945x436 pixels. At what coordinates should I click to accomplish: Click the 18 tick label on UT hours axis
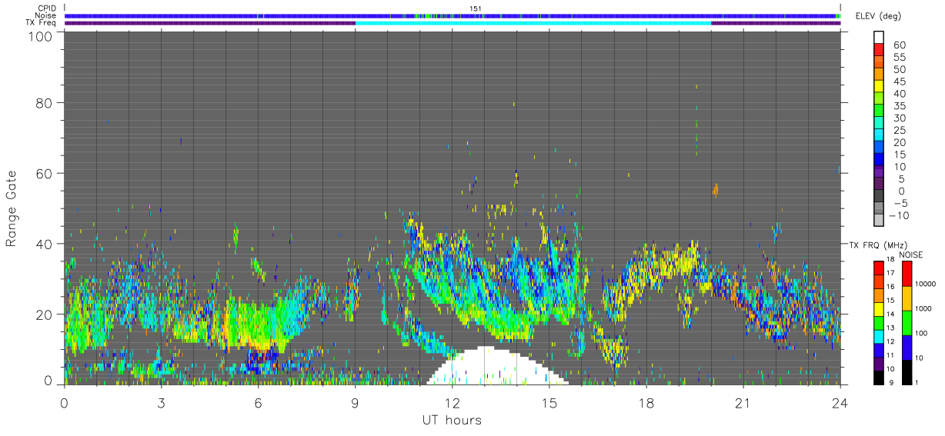click(646, 402)
